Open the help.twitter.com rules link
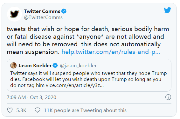Image resolution: width=180 pixels, height=119 pixels. click(111, 52)
